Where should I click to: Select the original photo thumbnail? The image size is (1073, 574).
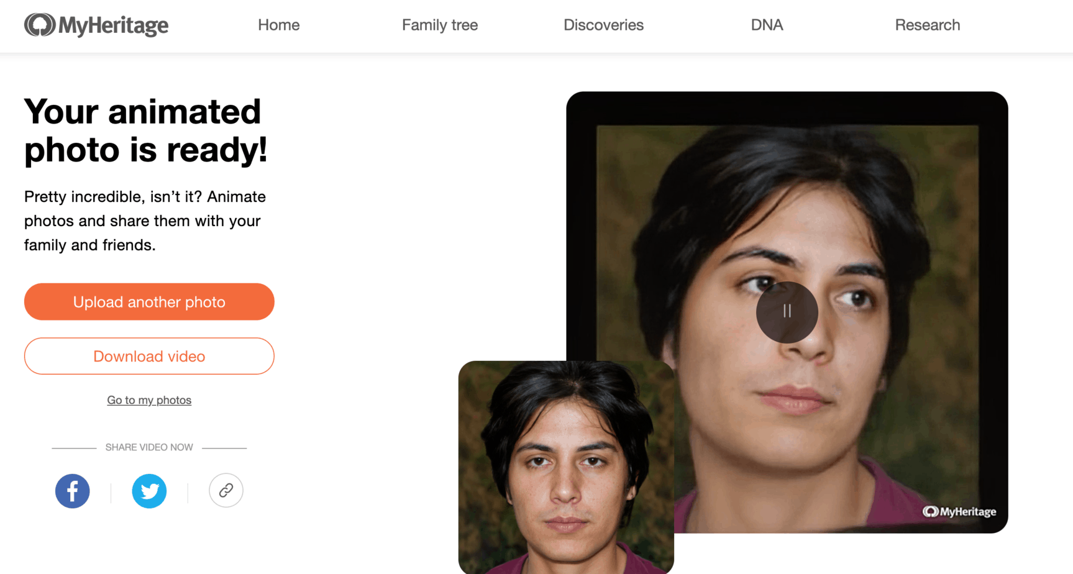click(x=565, y=467)
